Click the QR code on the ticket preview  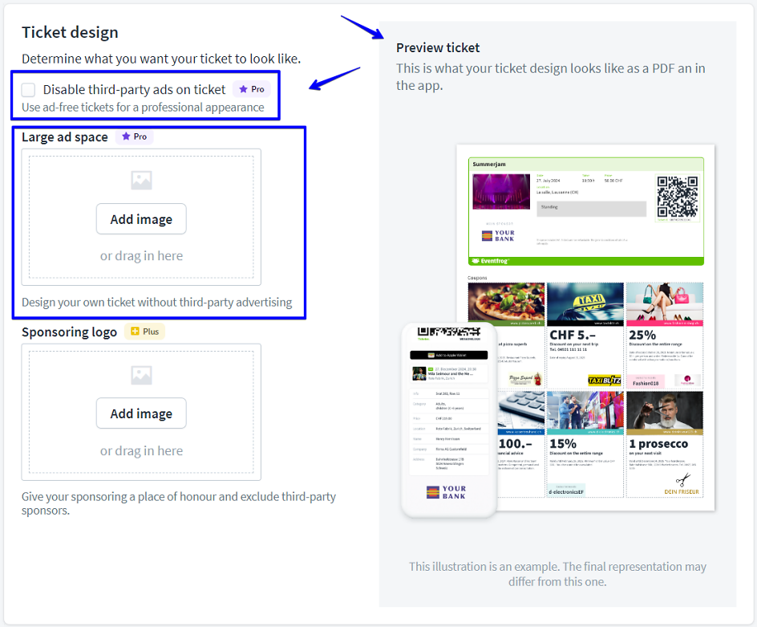pos(677,197)
